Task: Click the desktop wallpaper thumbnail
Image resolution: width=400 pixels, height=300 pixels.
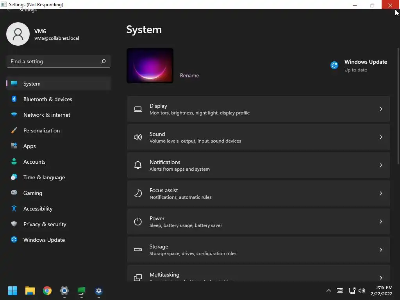Action: click(x=150, y=66)
